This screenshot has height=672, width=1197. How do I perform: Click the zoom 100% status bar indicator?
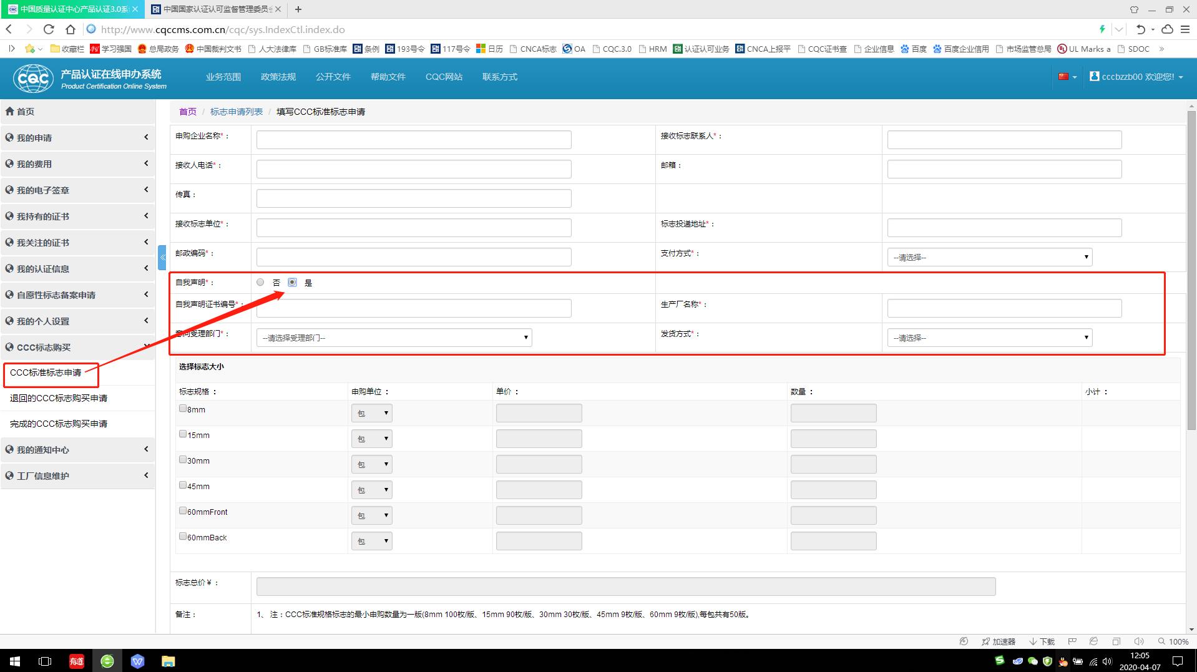tap(1173, 641)
